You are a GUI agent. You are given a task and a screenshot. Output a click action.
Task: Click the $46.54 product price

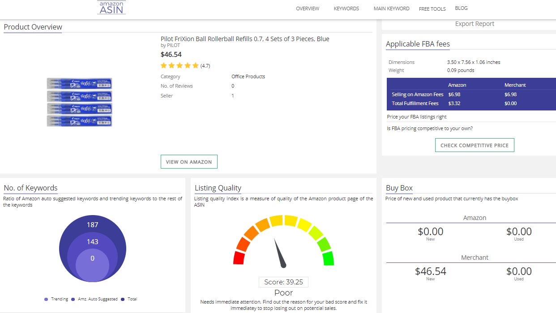tap(171, 54)
